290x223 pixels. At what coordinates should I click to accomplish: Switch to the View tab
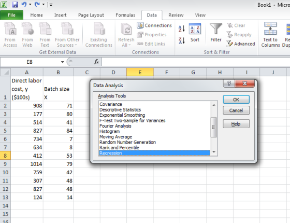tap(200, 15)
